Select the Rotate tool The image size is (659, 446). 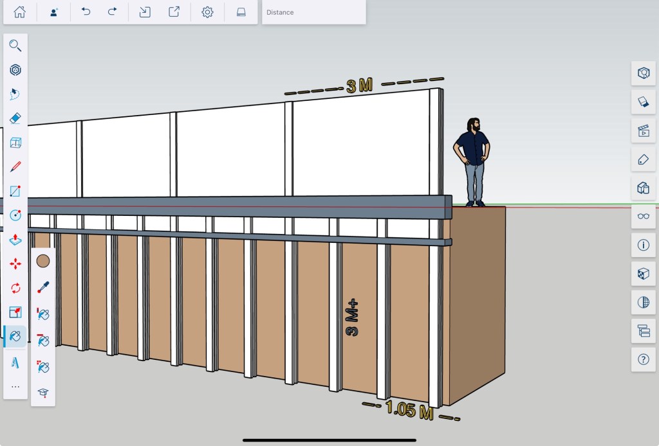tap(15, 288)
